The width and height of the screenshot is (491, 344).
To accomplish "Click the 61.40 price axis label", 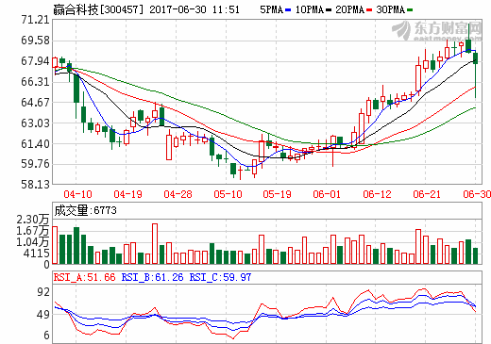I will pos(35,144).
